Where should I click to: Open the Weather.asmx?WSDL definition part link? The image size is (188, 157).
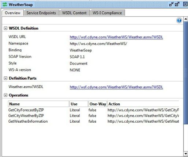[116, 87]
